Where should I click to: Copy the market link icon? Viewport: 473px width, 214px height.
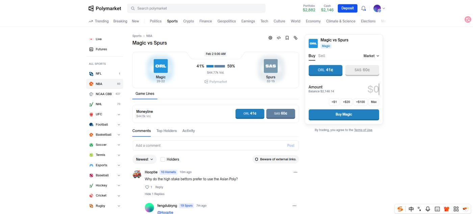tap(296, 38)
